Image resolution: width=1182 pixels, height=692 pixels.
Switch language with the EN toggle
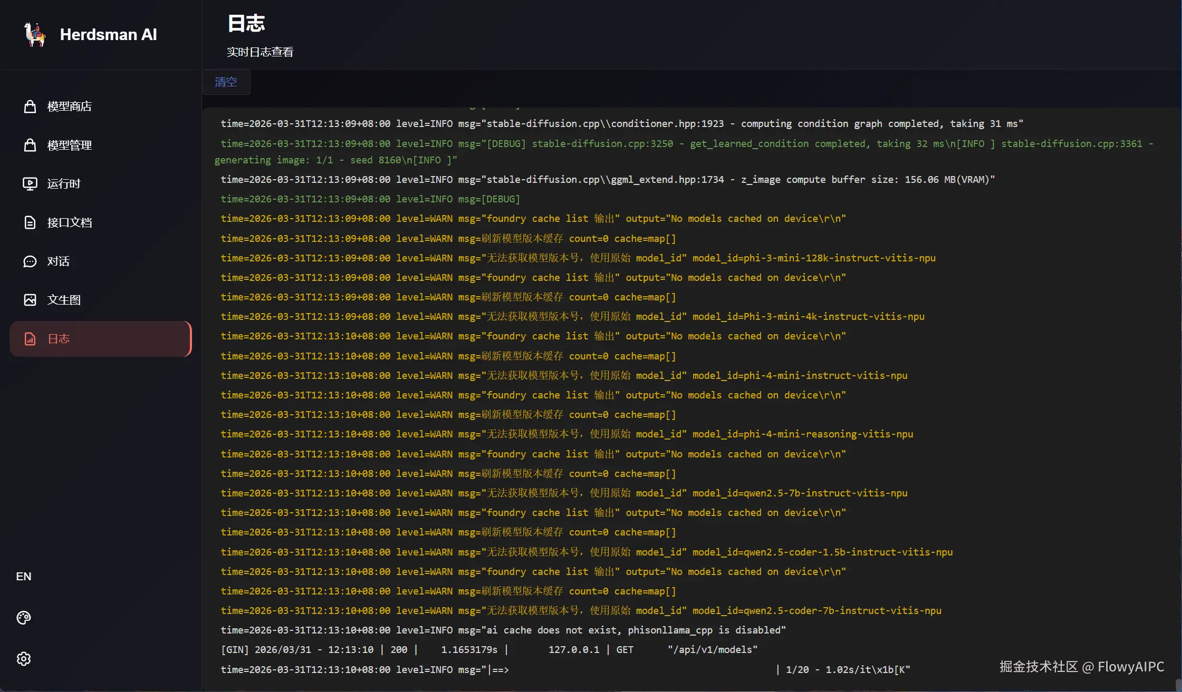24,577
